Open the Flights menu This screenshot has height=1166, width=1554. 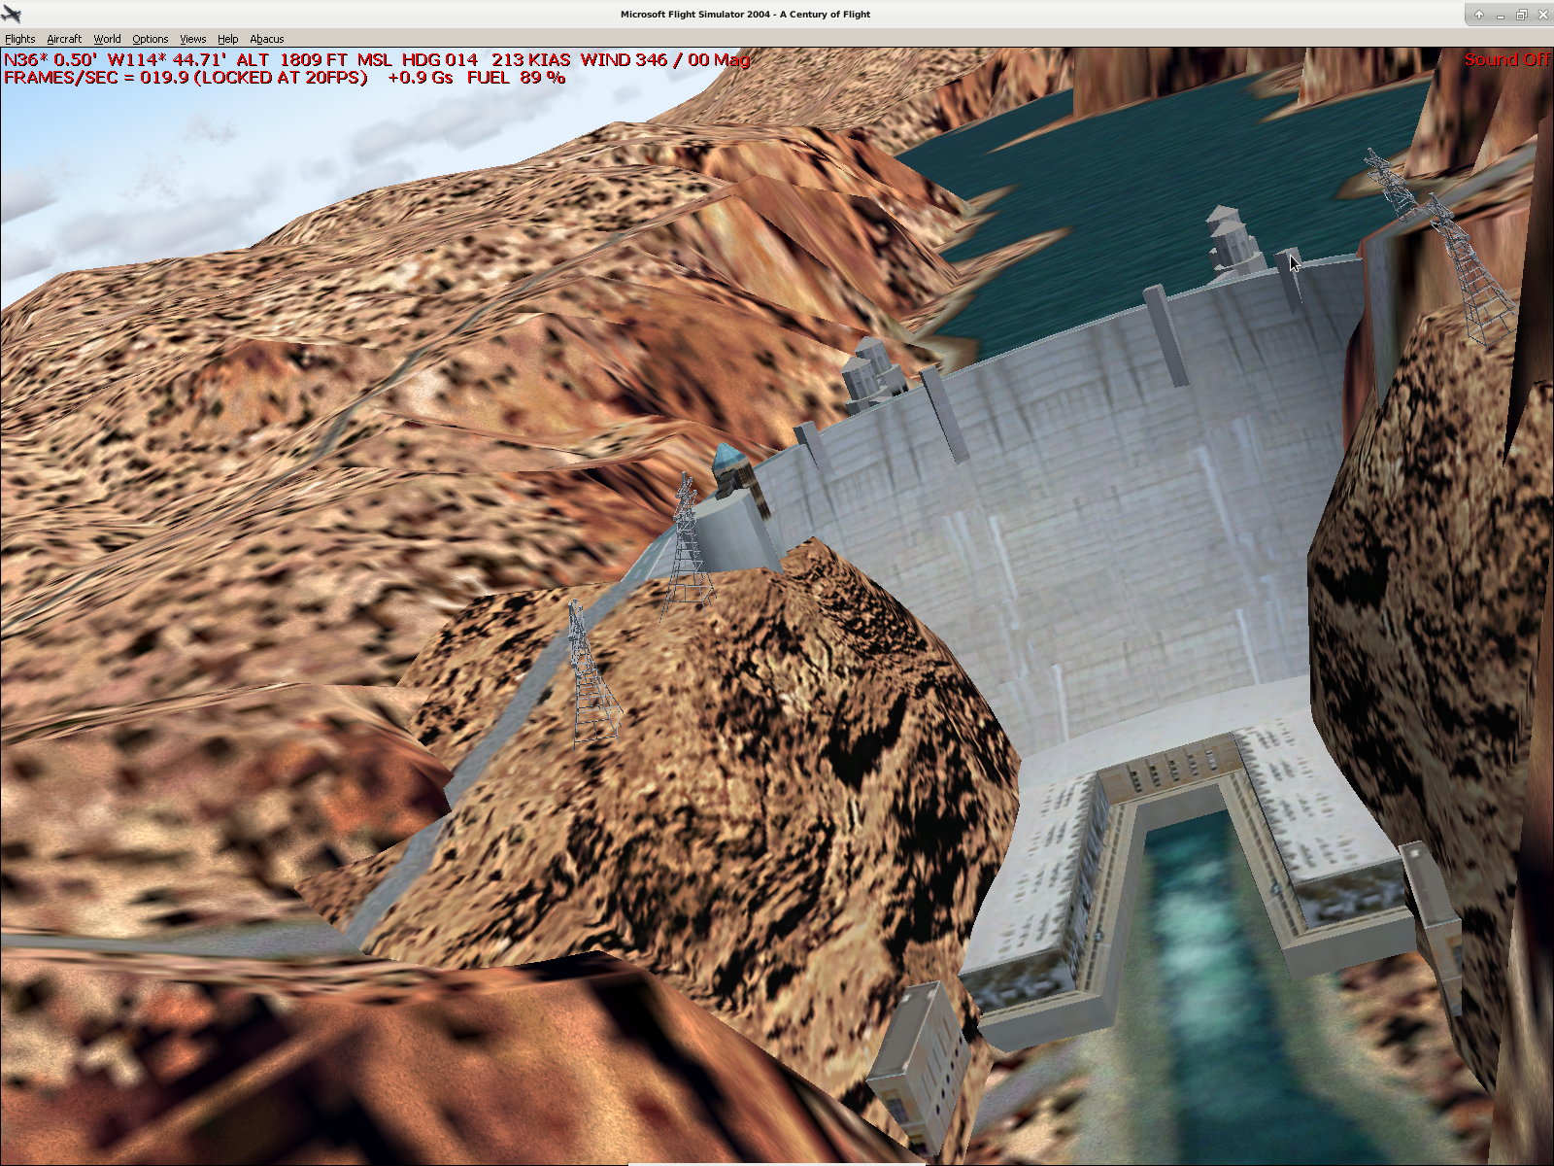pos(19,39)
